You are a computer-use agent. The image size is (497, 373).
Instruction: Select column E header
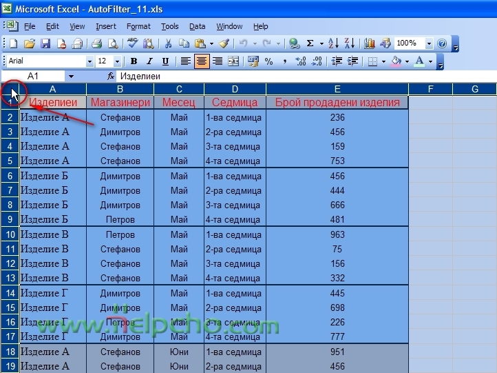click(x=337, y=89)
